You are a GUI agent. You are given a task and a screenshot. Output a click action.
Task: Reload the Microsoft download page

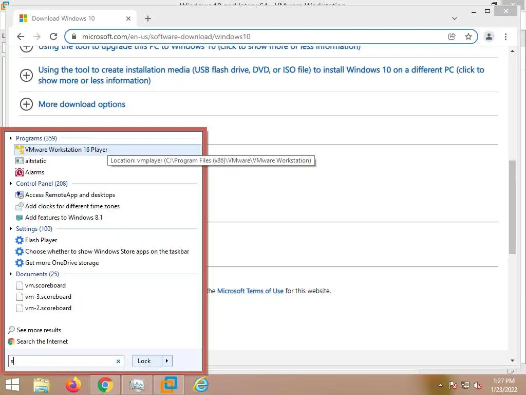pyautogui.click(x=53, y=37)
